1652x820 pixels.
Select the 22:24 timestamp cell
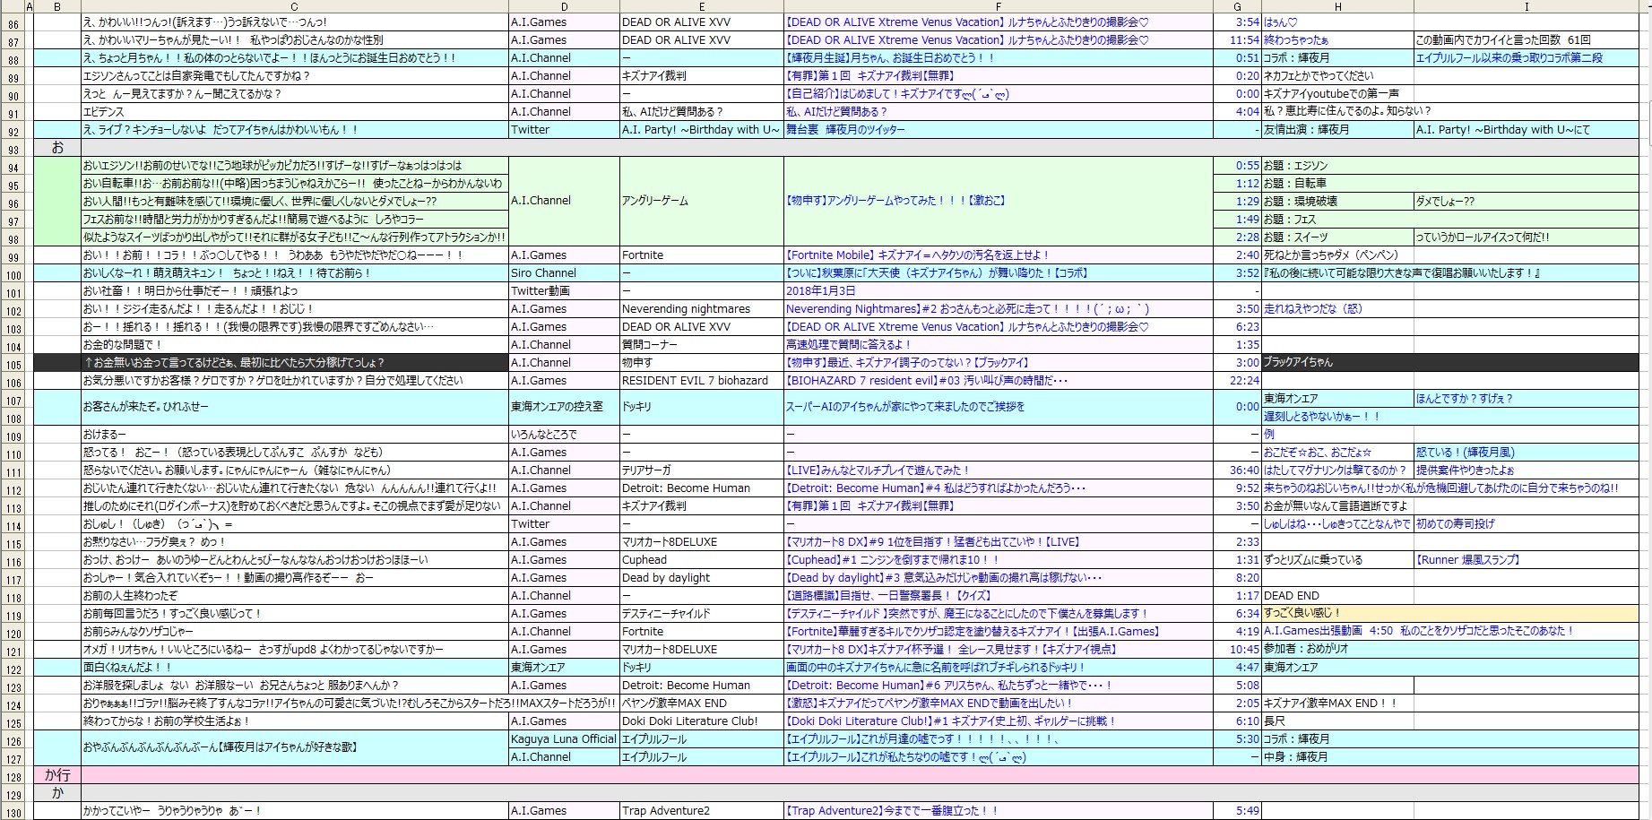tap(1238, 381)
